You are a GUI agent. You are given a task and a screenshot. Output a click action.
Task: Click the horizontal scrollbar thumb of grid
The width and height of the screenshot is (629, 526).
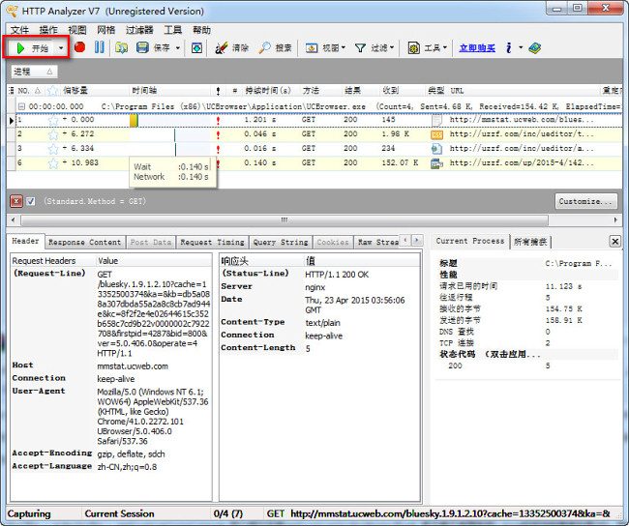(x=285, y=219)
